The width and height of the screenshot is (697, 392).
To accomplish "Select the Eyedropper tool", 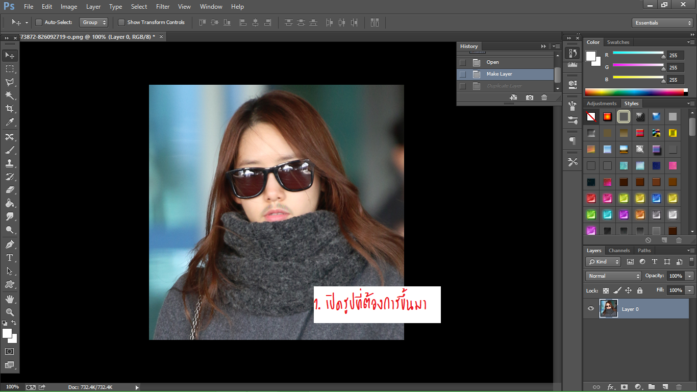I will (x=10, y=122).
